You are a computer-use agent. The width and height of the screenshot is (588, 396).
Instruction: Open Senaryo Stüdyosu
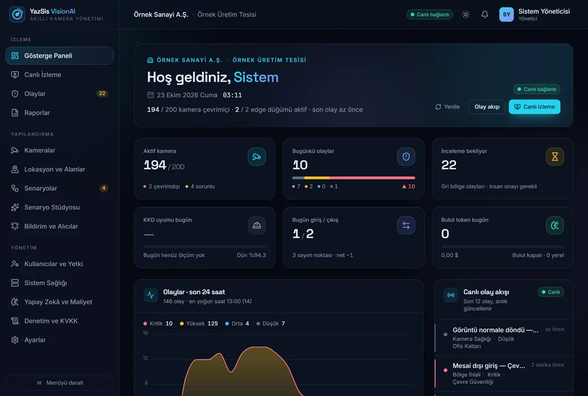[x=59, y=207]
